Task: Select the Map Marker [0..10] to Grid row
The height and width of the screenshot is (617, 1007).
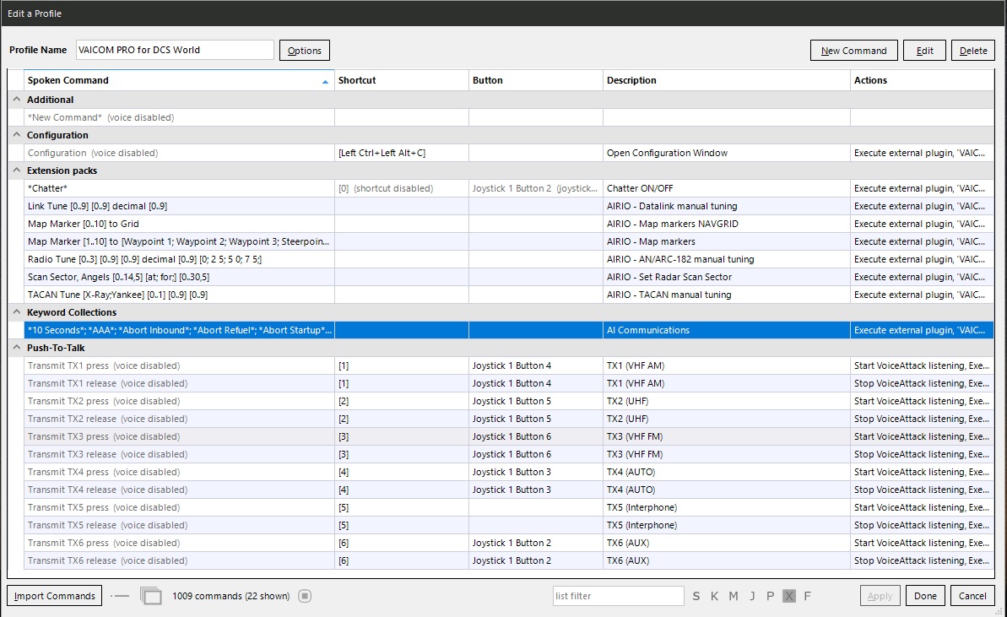Action: click(509, 224)
